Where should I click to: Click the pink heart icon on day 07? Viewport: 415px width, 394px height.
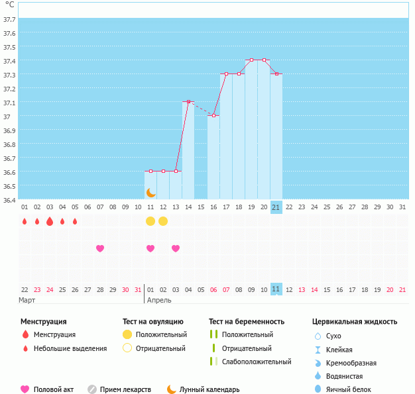pos(100,248)
